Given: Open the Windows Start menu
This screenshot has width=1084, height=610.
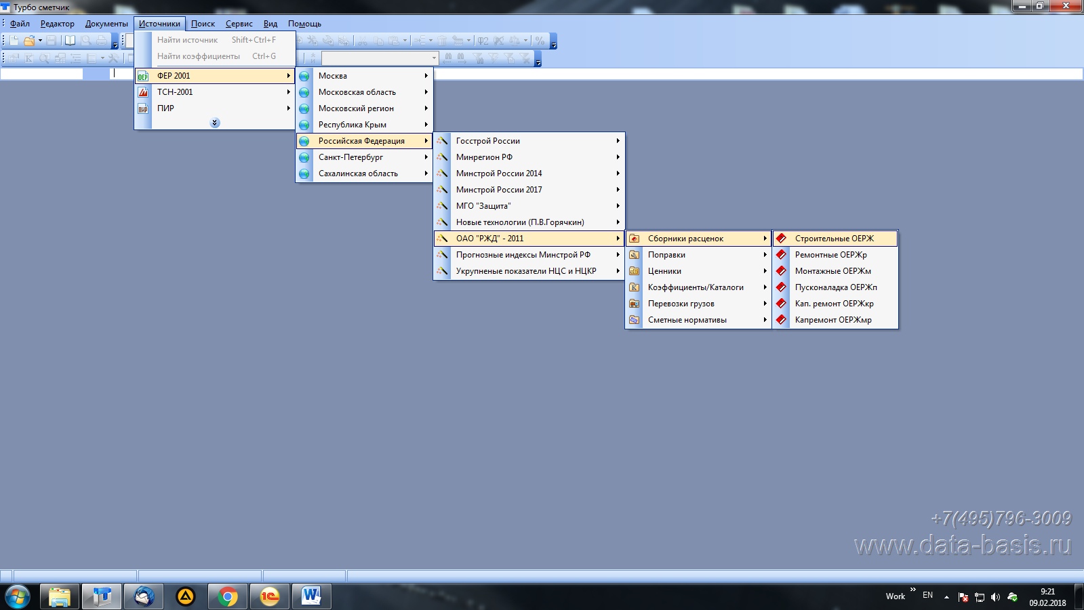Looking at the screenshot, I should pos(17,597).
